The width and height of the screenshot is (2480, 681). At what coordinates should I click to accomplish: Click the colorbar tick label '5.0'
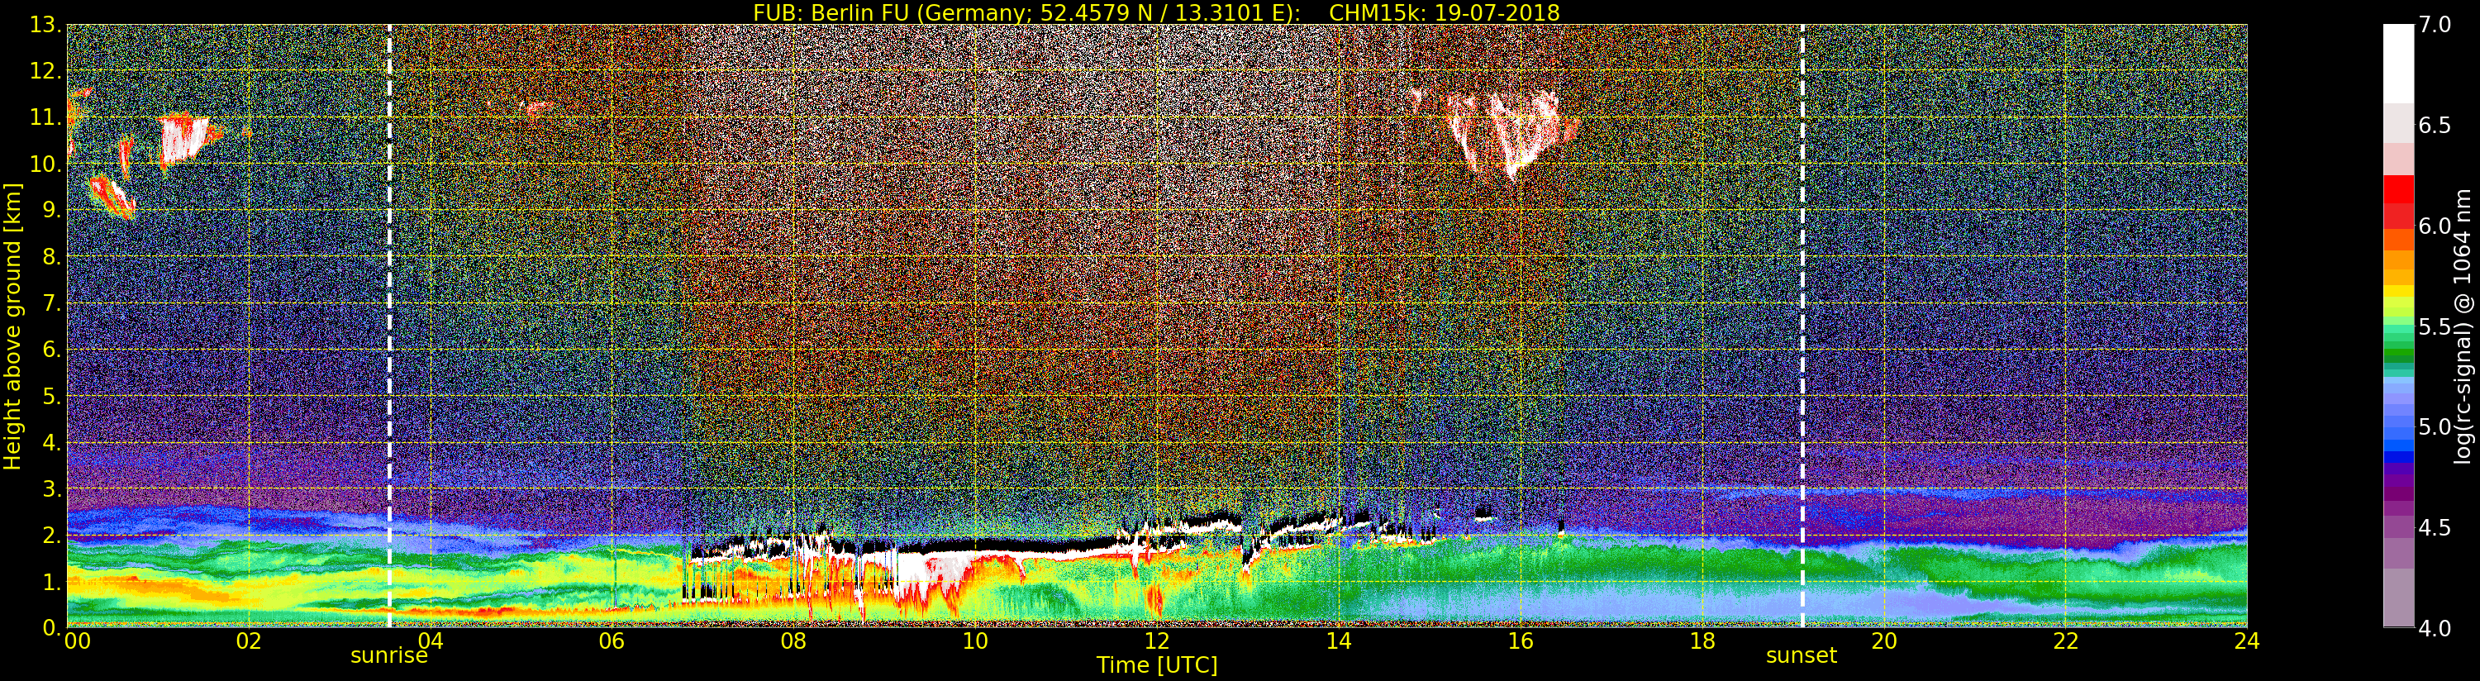click(2435, 426)
